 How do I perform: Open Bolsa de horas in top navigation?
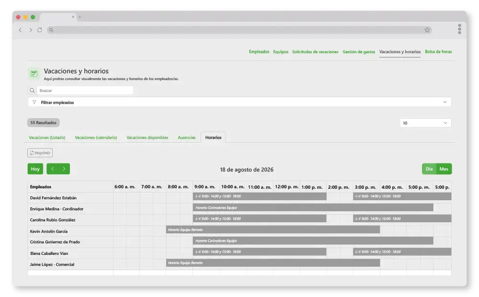click(x=438, y=52)
